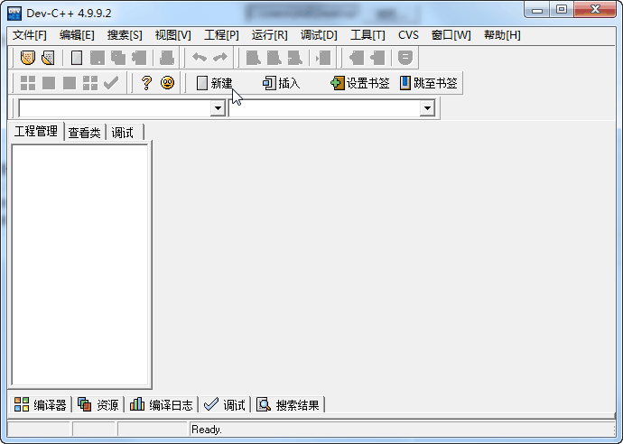Click the blank page new source file icon
Image resolution: width=623 pixels, height=444 pixels.
77,58
